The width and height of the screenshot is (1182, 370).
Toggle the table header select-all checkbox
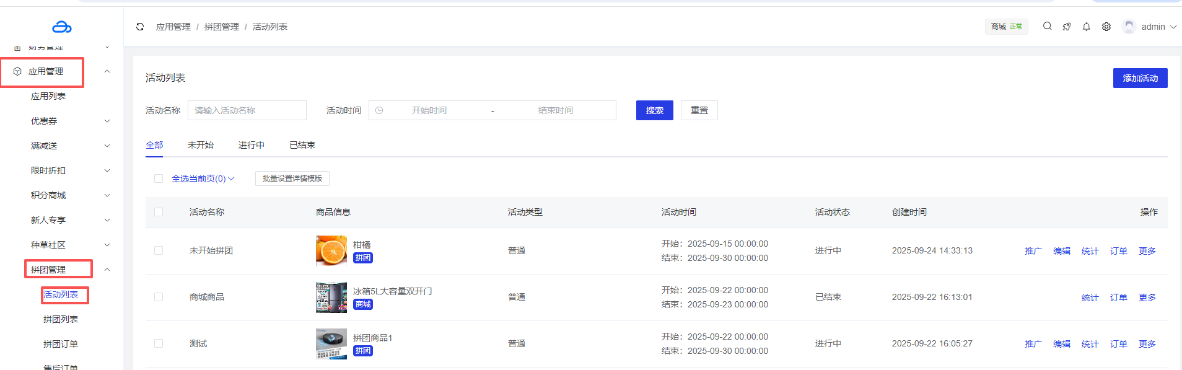[159, 212]
